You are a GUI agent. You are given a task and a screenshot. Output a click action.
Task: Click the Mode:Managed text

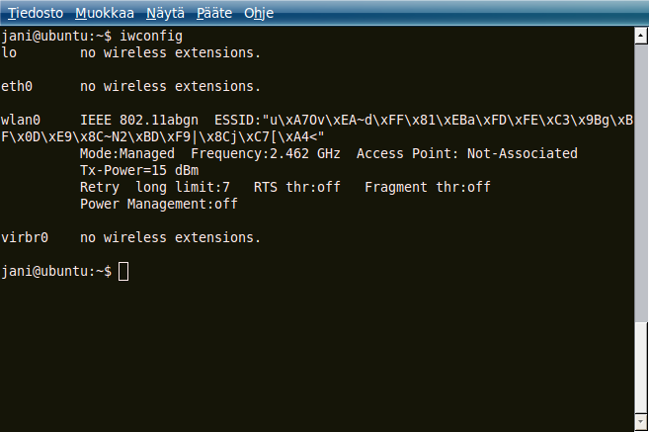(x=127, y=153)
